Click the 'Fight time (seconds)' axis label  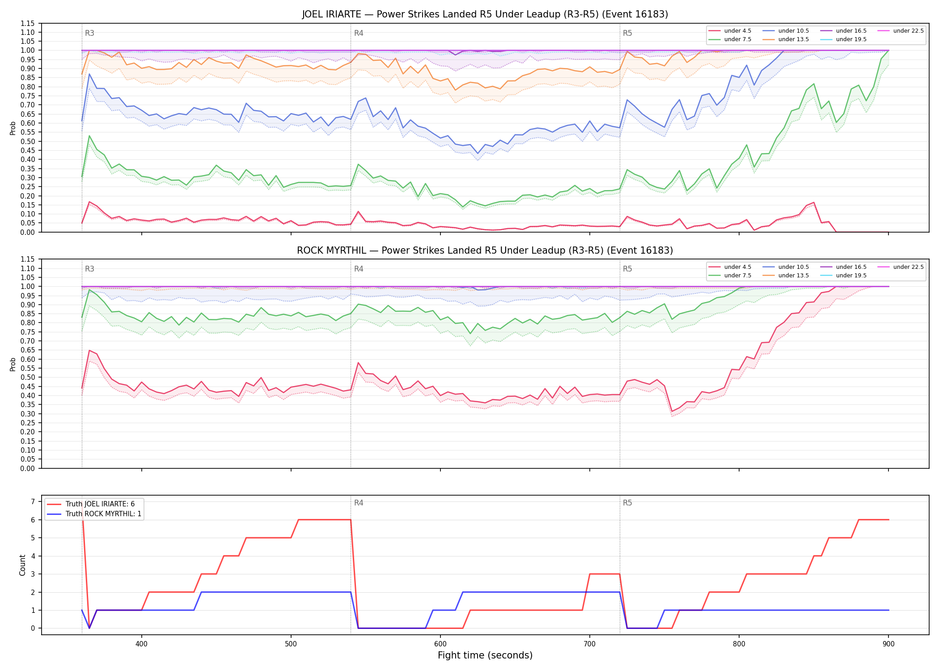485,655
